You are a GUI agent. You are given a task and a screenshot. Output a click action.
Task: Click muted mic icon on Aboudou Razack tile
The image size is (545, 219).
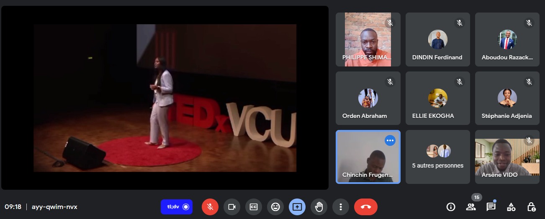tap(529, 23)
